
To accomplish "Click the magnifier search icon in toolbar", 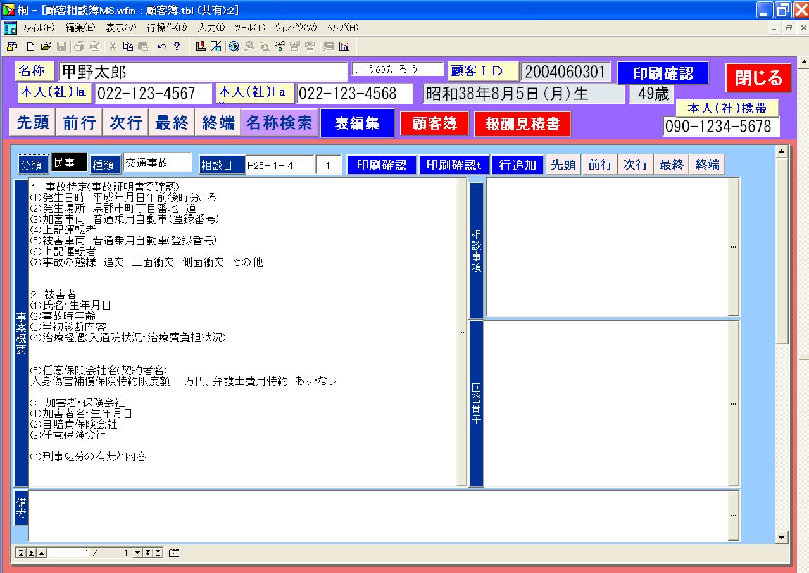I will 234,46.
